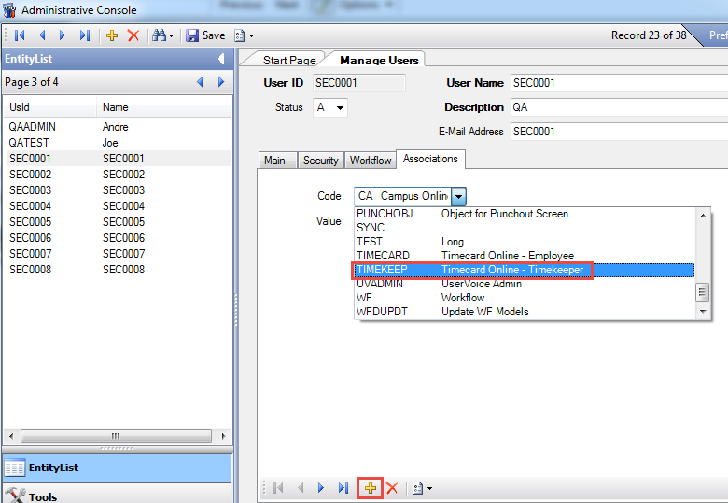Open the Code combo box dropdown arrow
Image resolution: width=728 pixels, height=503 pixels.
click(459, 197)
